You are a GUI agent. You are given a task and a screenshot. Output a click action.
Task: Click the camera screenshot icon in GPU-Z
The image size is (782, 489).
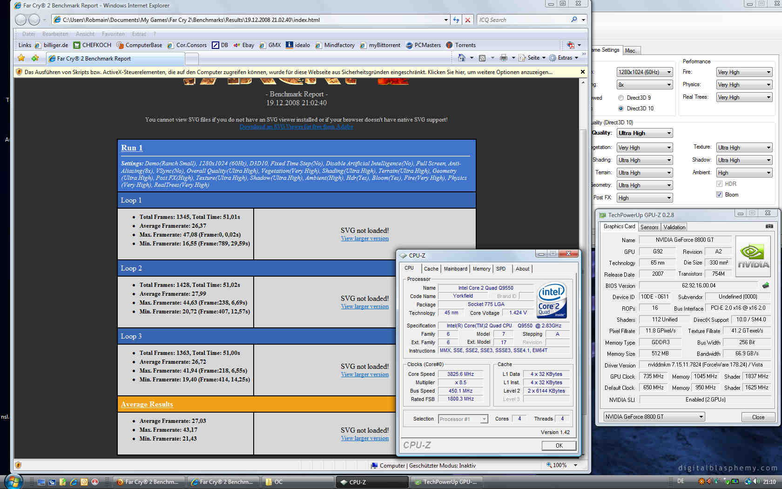click(x=769, y=226)
